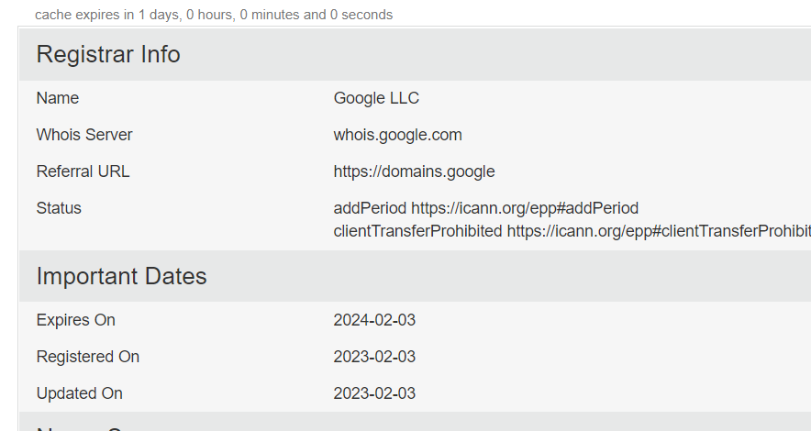
Task: Click the Registrar Info section header
Action: tap(108, 55)
